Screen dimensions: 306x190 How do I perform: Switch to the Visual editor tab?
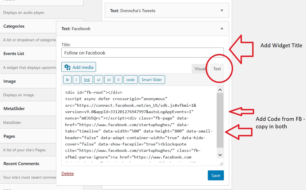pyautogui.click(x=200, y=69)
